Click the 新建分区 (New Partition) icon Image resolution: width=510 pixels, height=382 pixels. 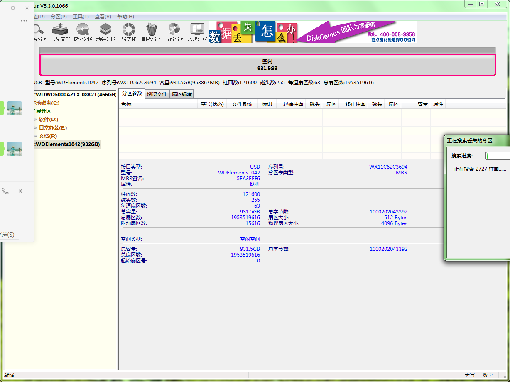tap(106, 32)
